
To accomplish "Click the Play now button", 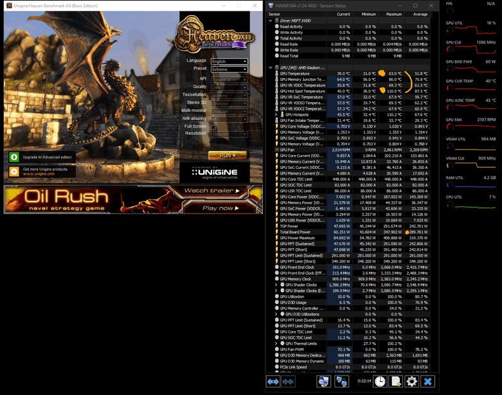I will pos(221,208).
